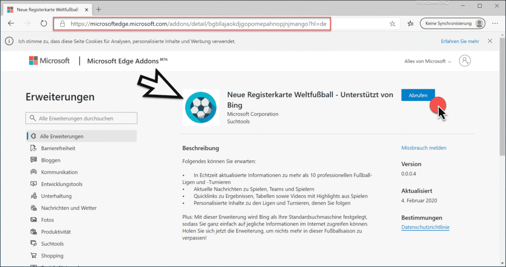Click the date 4. Februar 2020
This screenshot has height=267, width=506.
pos(419,200)
